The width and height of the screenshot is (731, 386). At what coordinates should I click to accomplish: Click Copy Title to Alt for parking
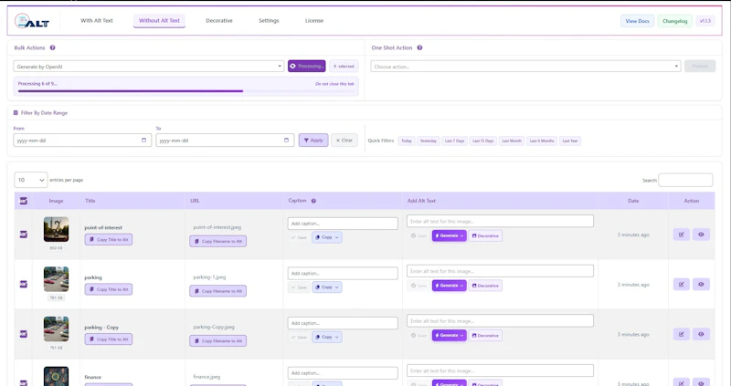pos(109,289)
